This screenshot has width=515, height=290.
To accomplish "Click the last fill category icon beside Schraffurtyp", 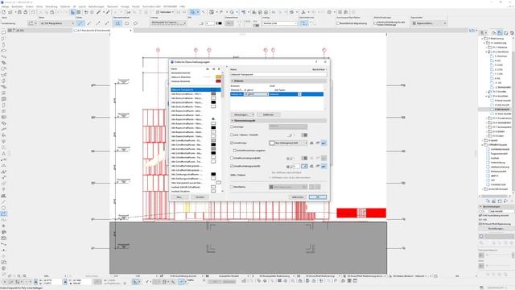I will point(323,143).
